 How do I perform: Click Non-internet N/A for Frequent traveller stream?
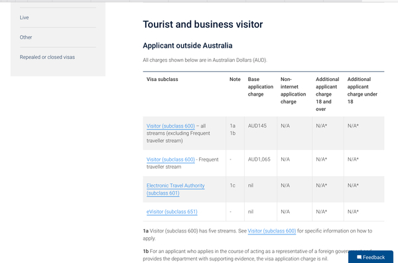tap(285, 159)
